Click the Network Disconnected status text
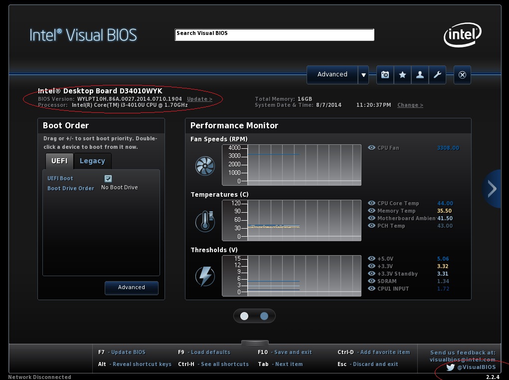 [39, 377]
